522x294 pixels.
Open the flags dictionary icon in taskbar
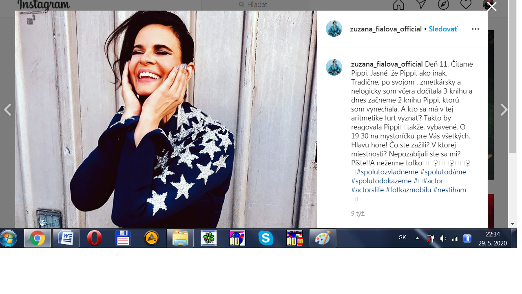[x=294, y=238]
